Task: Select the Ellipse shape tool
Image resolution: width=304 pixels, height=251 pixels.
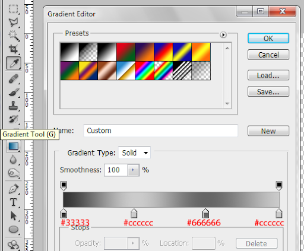Action: [x=14, y=230]
